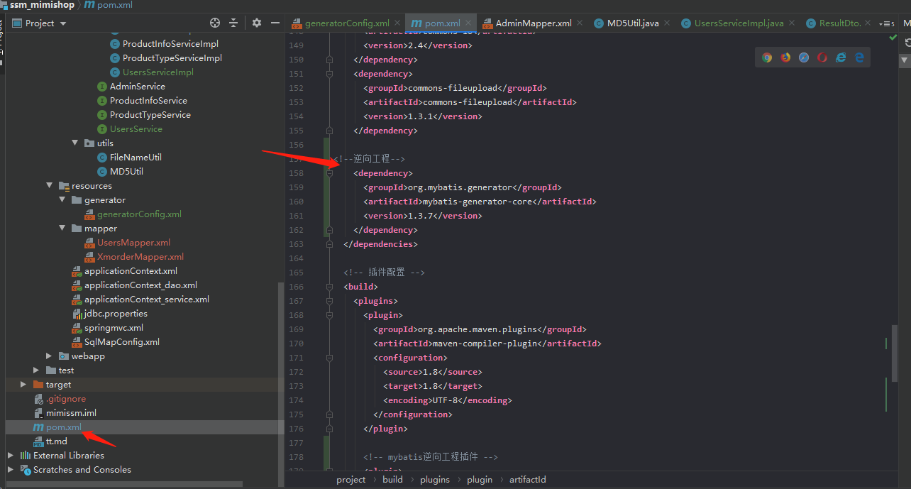Show hidden editor tabs list
Screen dimensions: 911x489
coord(887,23)
